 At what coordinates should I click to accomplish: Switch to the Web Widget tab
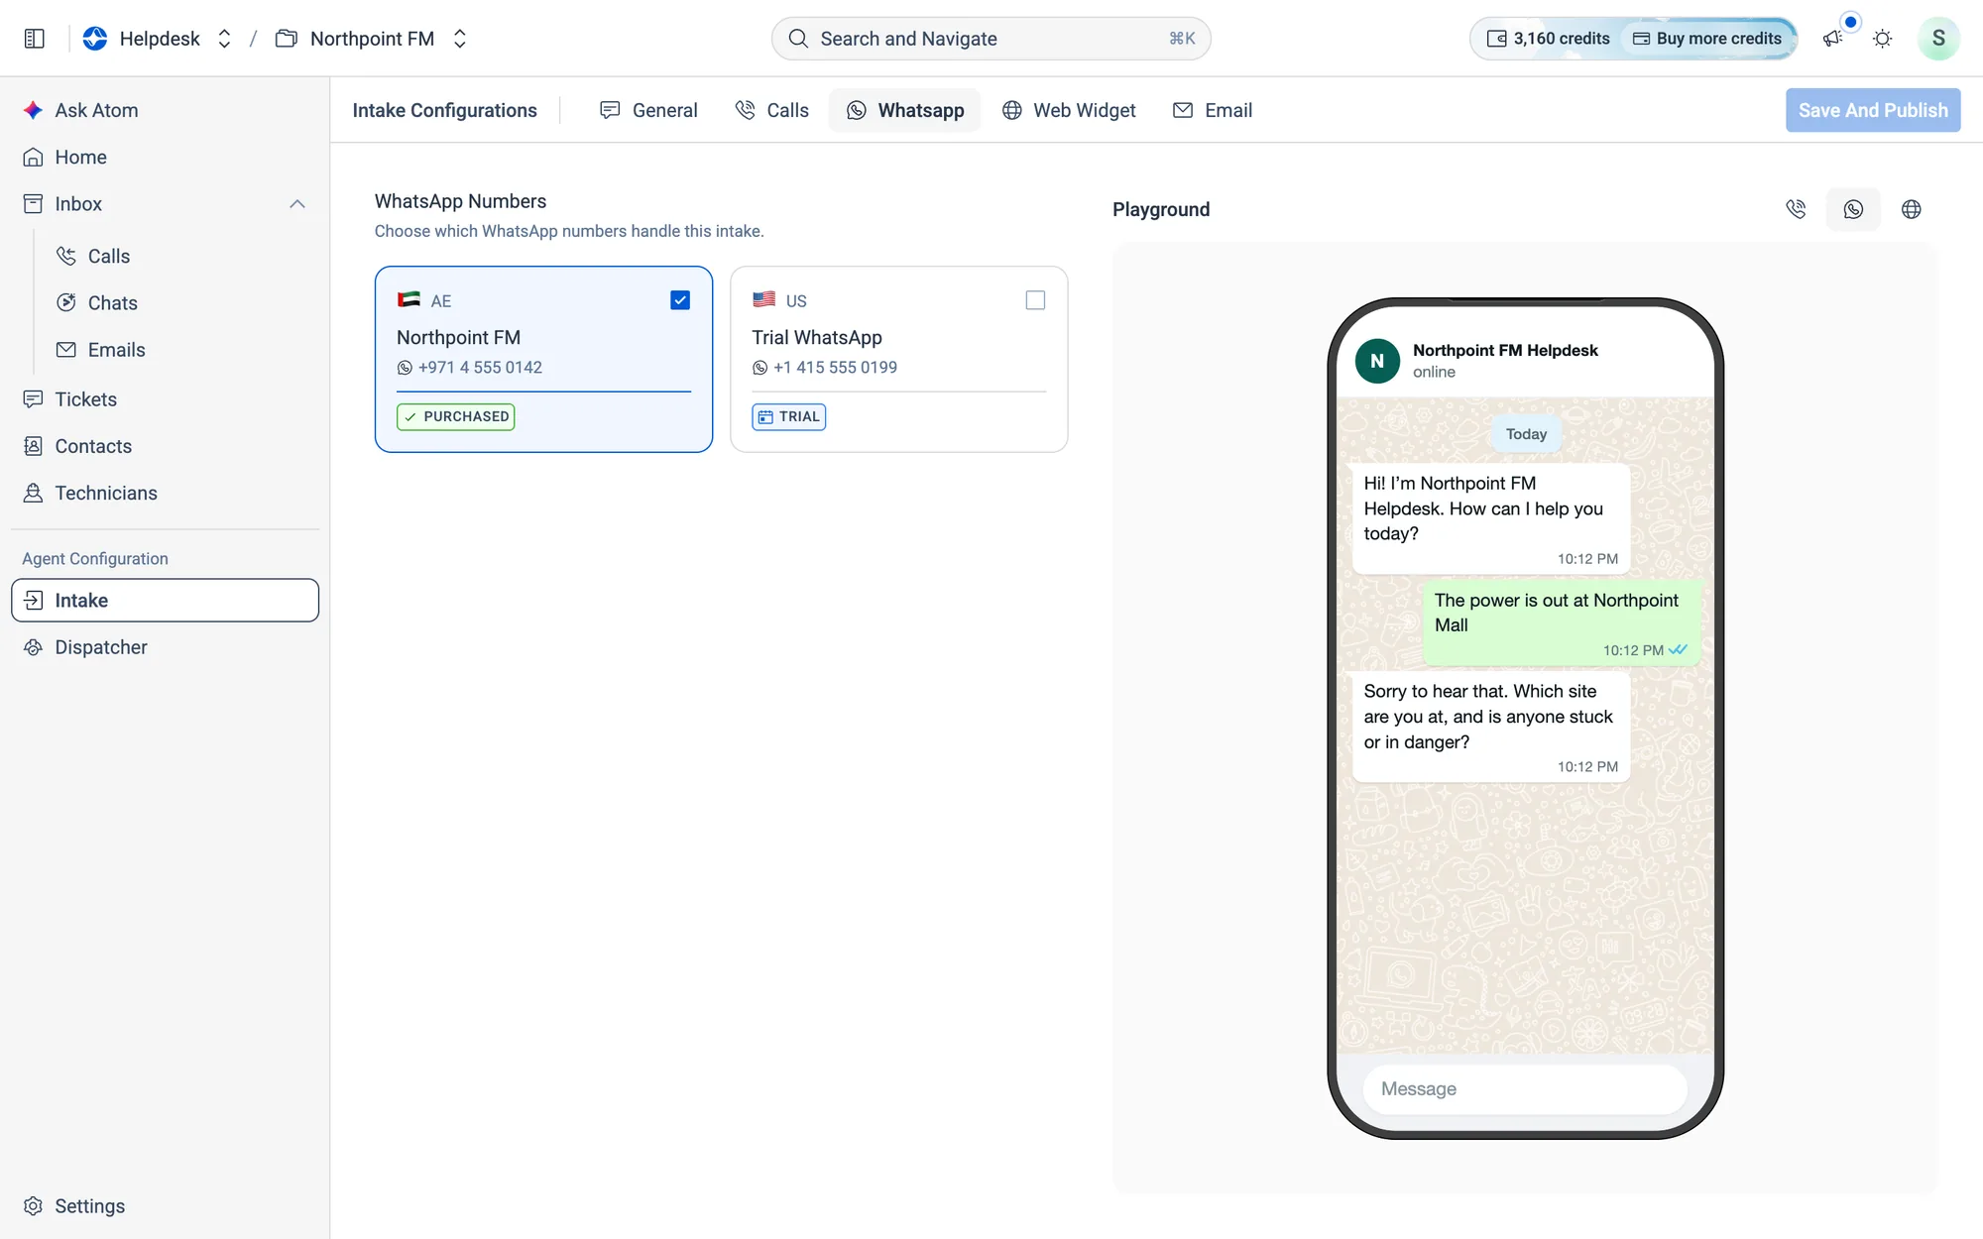click(x=1069, y=110)
